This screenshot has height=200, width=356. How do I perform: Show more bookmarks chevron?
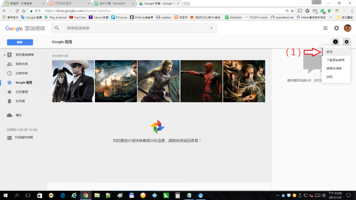[x=331, y=17]
